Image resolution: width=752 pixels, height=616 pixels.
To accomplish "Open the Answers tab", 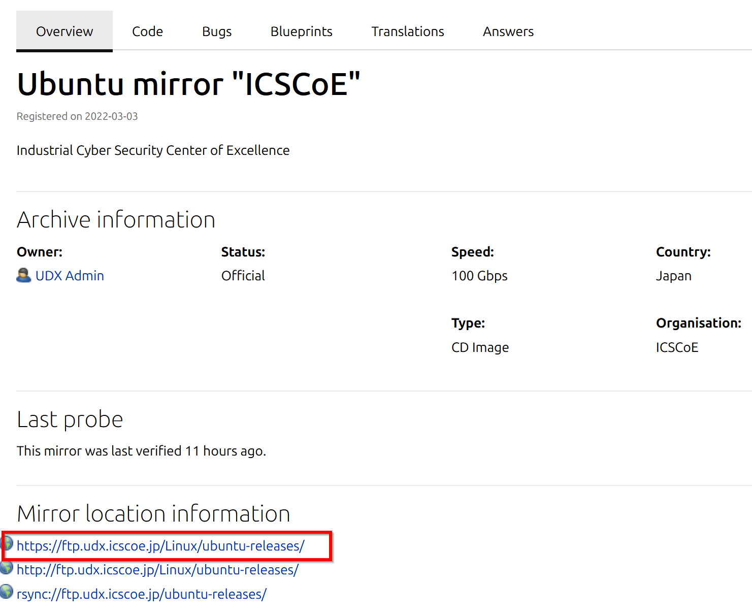I will click(508, 31).
